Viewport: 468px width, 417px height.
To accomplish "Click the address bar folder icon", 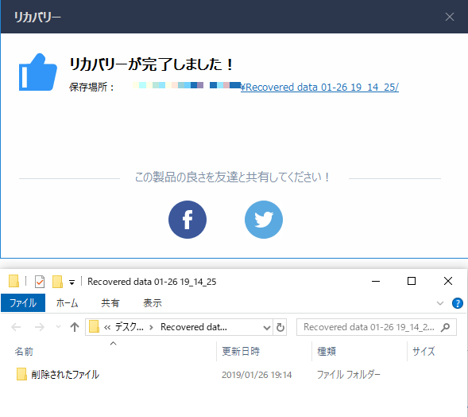I will (94, 327).
